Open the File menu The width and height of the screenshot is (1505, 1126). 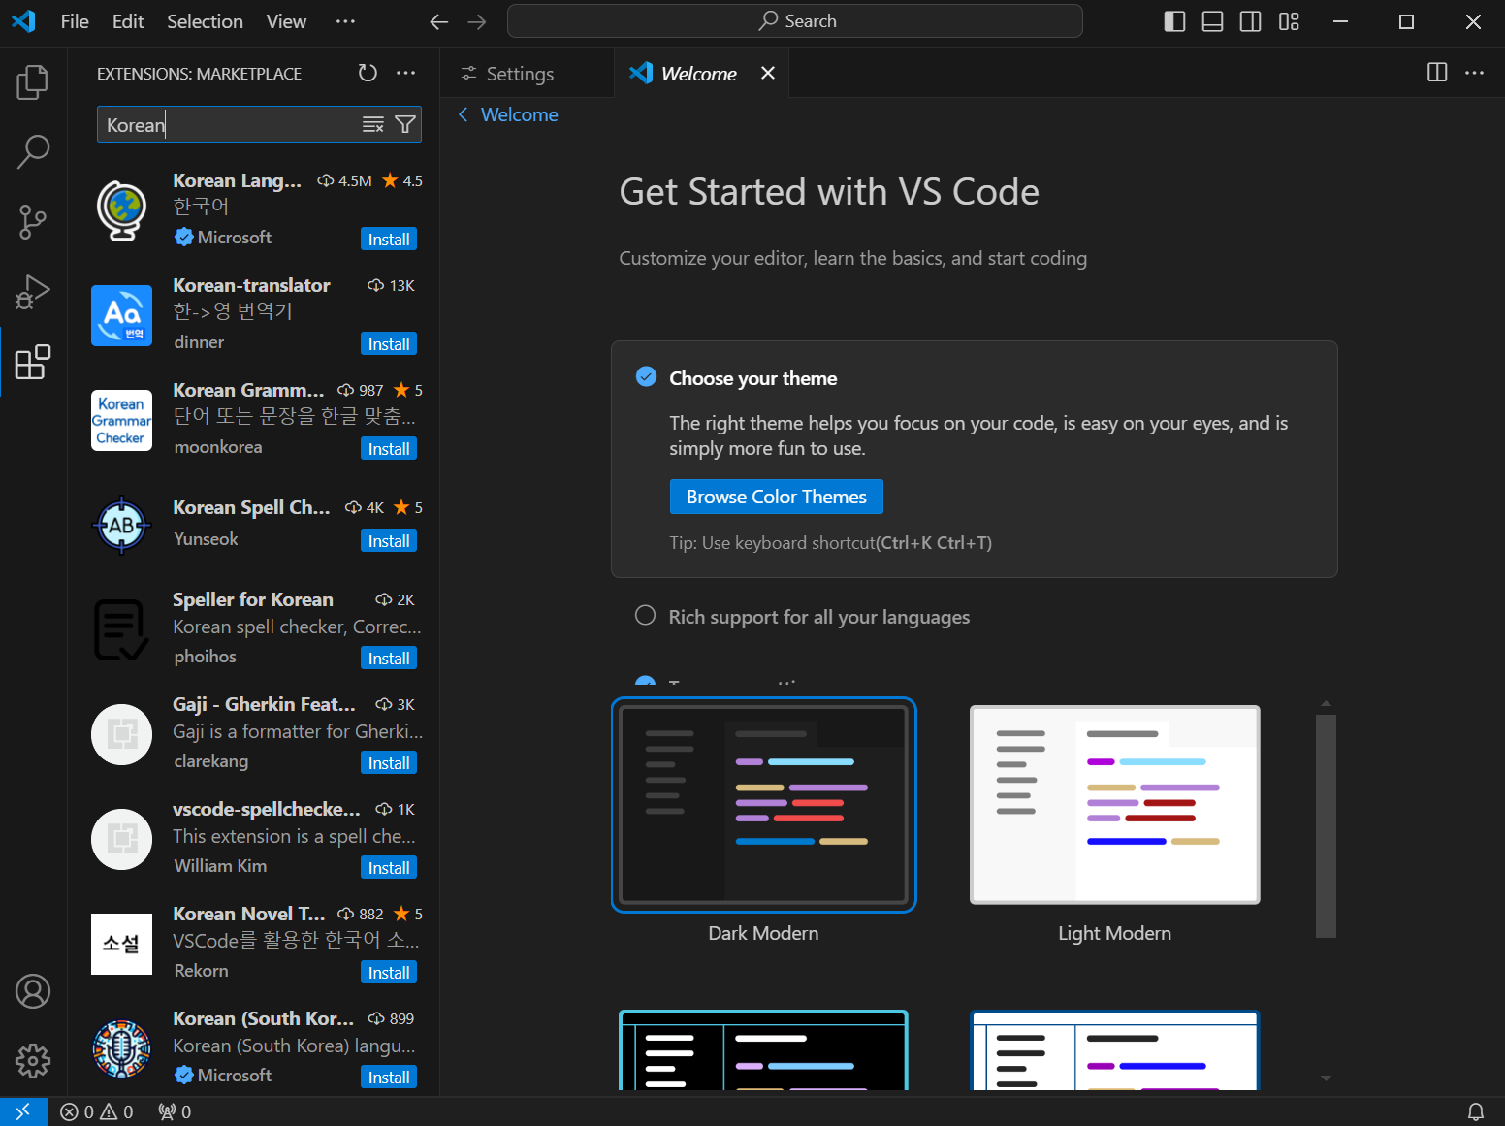75,21
